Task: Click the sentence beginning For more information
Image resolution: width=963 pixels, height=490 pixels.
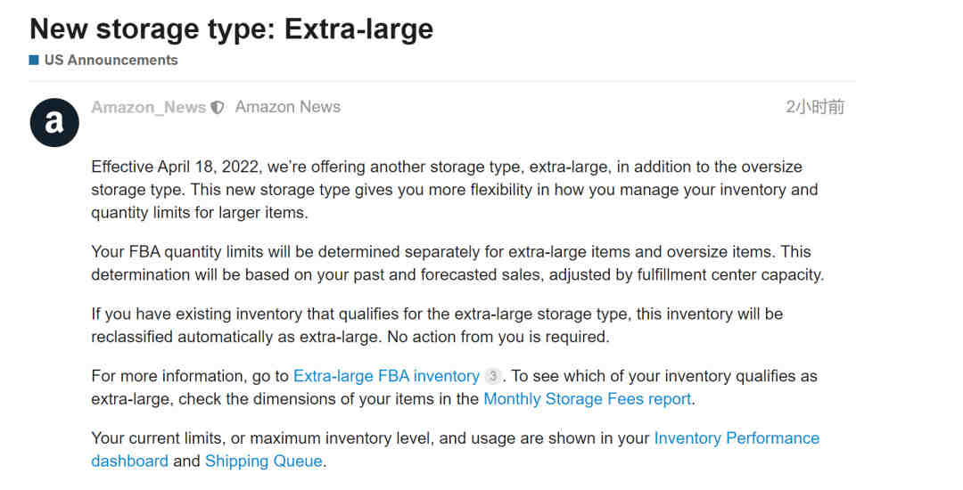Action: coord(297,376)
